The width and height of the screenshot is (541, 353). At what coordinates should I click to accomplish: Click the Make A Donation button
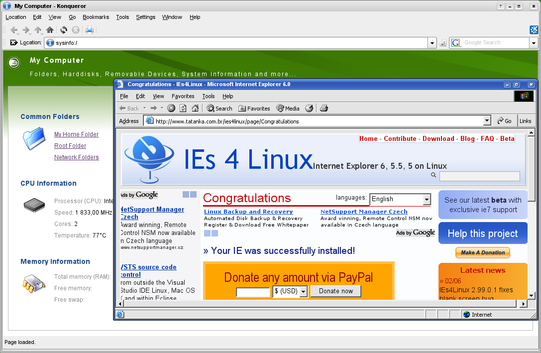[x=482, y=252]
